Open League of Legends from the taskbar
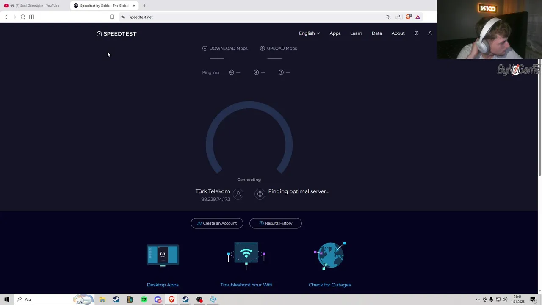This screenshot has height=305, width=542. click(x=130, y=299)
